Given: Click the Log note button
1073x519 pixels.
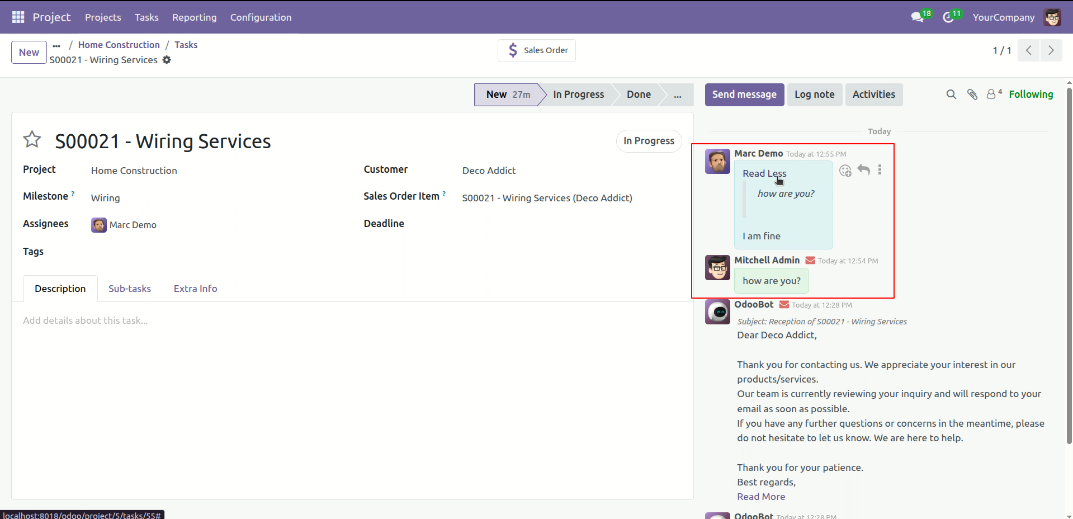Looking at the screenshot, I should pos(815,95).
